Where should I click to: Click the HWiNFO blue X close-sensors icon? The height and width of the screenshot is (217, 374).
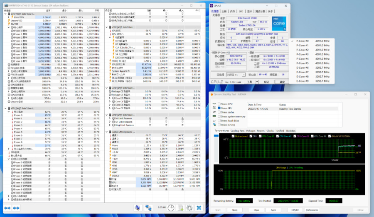pyautogui.click(x=199, y=208)
